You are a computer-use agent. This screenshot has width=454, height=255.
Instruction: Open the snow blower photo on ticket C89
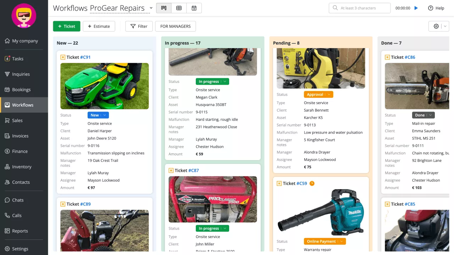[x=105, y=231]
